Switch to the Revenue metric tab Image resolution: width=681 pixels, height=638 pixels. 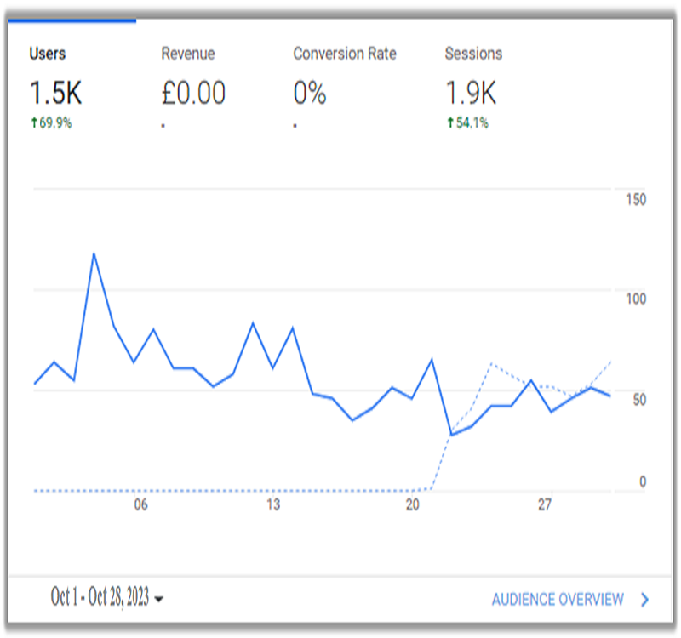tap(189, 54)
